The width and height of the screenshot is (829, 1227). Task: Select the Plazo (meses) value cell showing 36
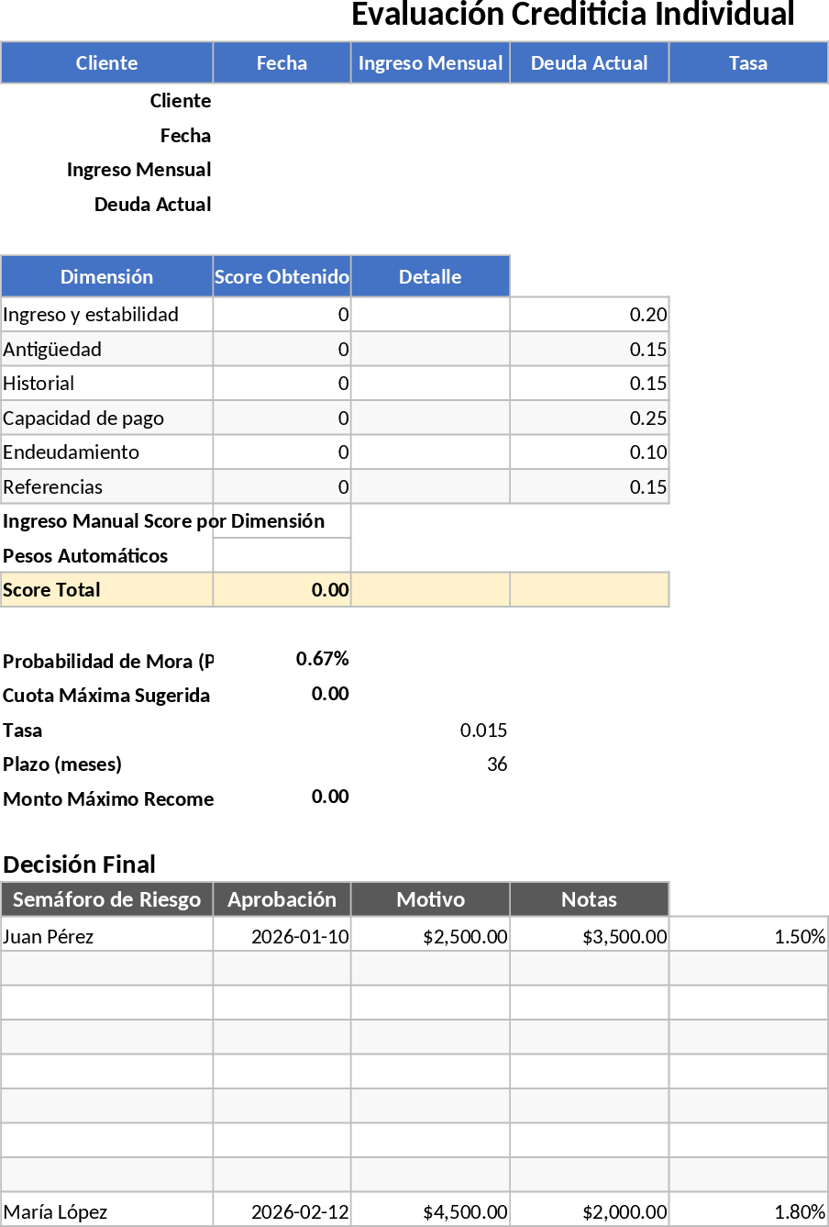[x=430, y=764]
